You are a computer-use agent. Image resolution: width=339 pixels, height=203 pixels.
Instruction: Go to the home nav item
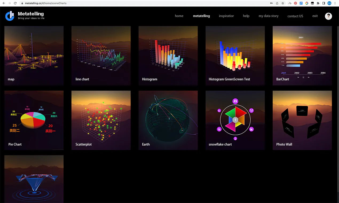pyautogui.click(x=179, y=16)
